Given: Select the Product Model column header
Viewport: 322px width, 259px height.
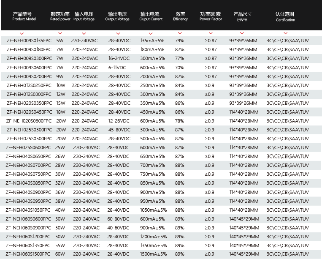Looking at the screenshot, I should tap(24, 16).
